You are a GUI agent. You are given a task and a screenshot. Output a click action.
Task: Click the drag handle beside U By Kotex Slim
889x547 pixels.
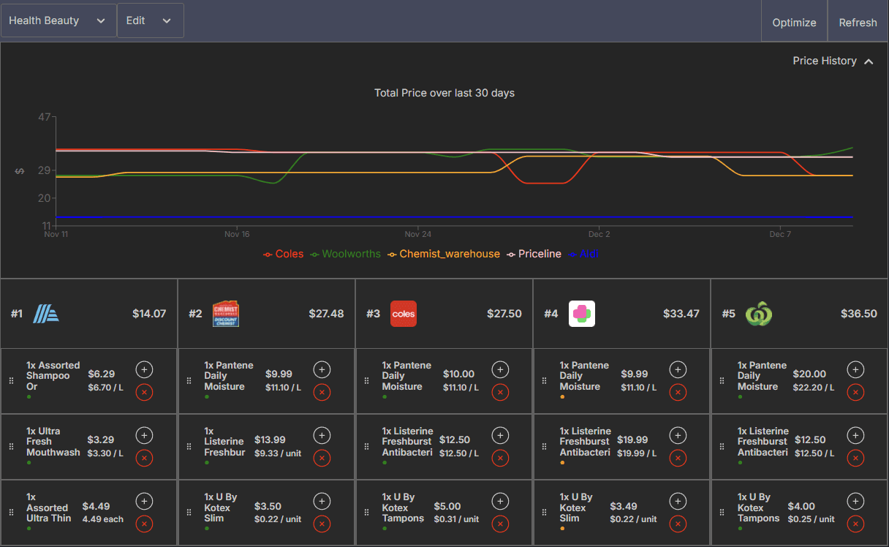click(x=189, y=513)
